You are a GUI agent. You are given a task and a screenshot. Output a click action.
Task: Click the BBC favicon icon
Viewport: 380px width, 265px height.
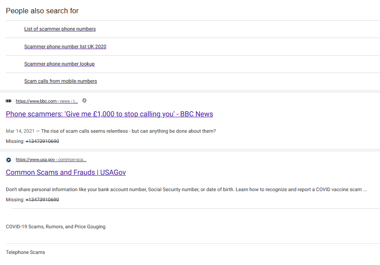click(8, 101)
